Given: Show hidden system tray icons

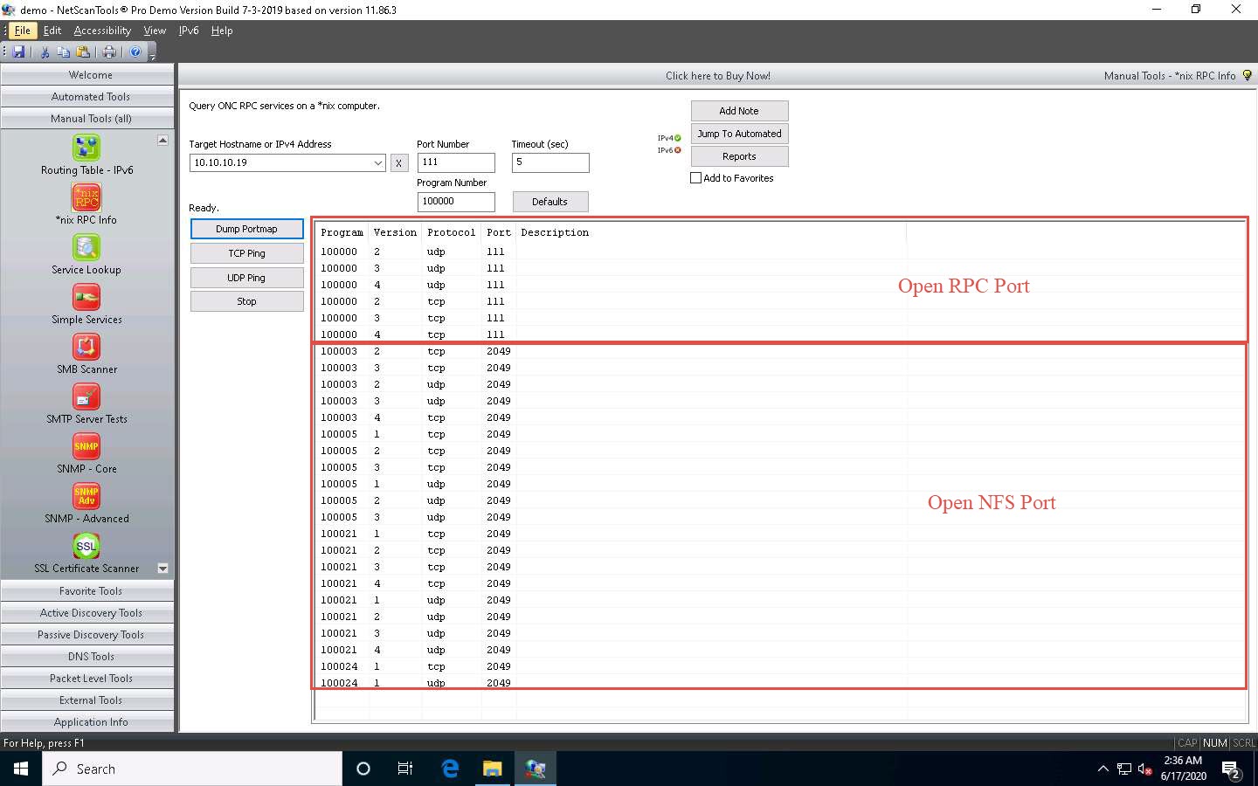Looking at the screenshot, I should click(x=1103, y=769).
